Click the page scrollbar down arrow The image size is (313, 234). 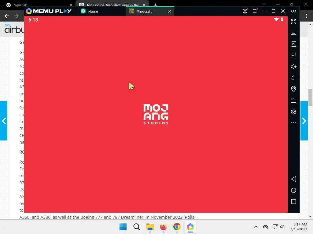coord(310,217)
